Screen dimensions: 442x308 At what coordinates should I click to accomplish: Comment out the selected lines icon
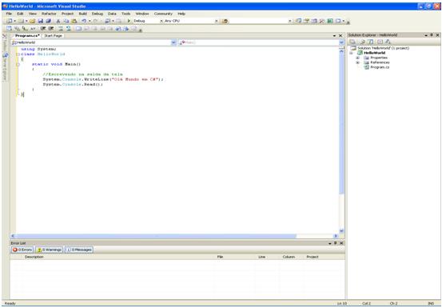click(61, 29)
